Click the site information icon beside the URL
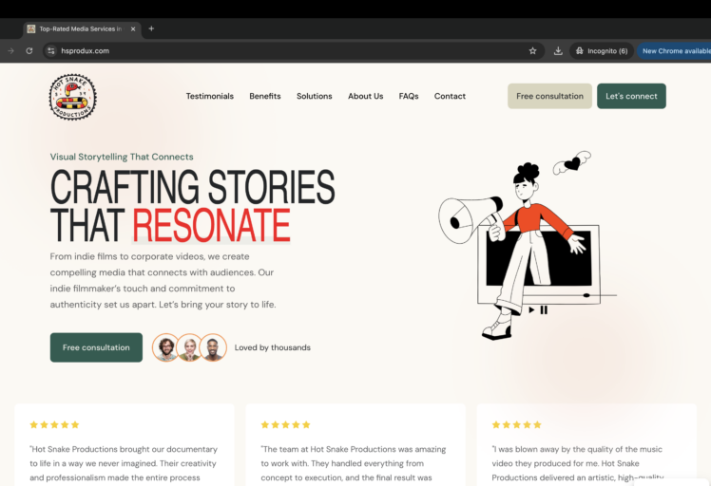The image size is (711, 486). point(51,51)
